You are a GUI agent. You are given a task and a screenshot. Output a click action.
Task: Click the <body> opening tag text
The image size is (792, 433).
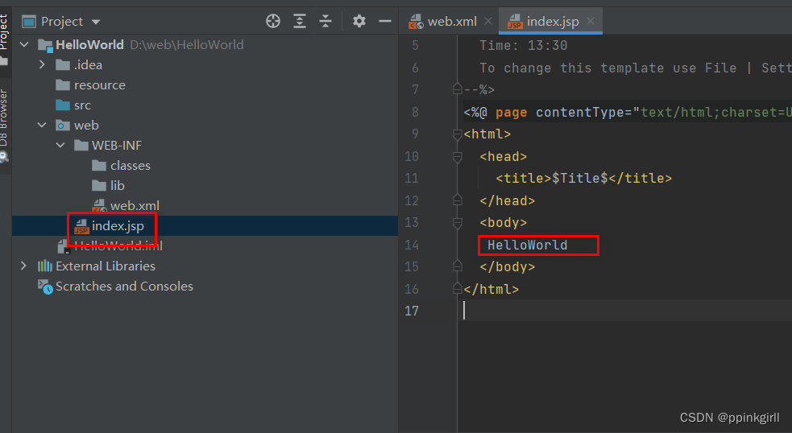tap(503, 223)
